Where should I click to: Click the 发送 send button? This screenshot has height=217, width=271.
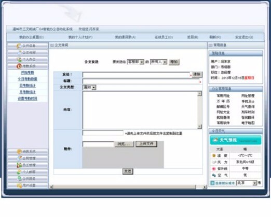[x=128, y=171]
